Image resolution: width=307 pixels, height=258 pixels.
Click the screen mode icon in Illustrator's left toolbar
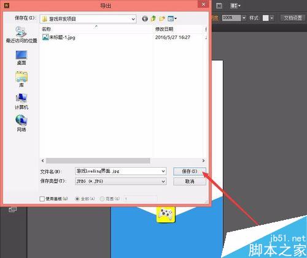pos(13,209)
